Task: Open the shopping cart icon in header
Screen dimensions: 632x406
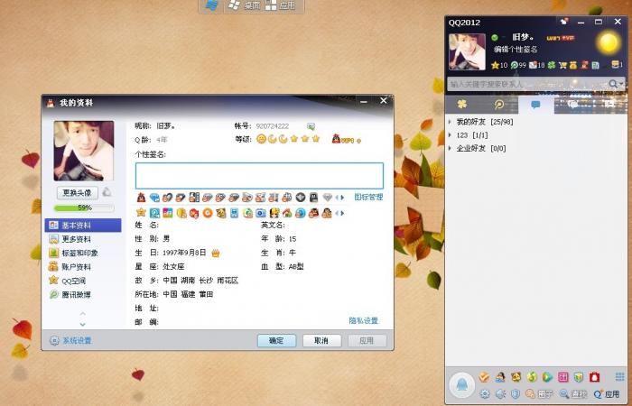Action: pos(562,65)
